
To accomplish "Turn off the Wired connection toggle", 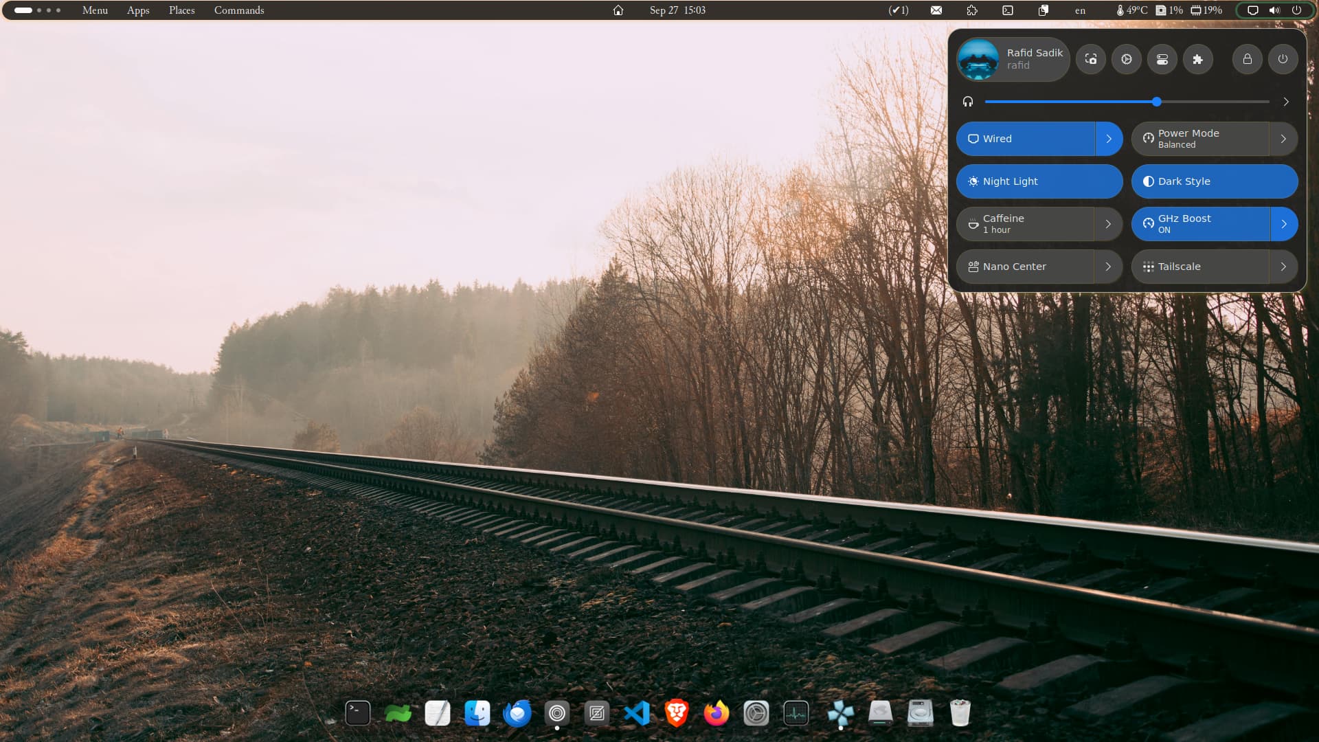I will click(x=1025, y=139).
